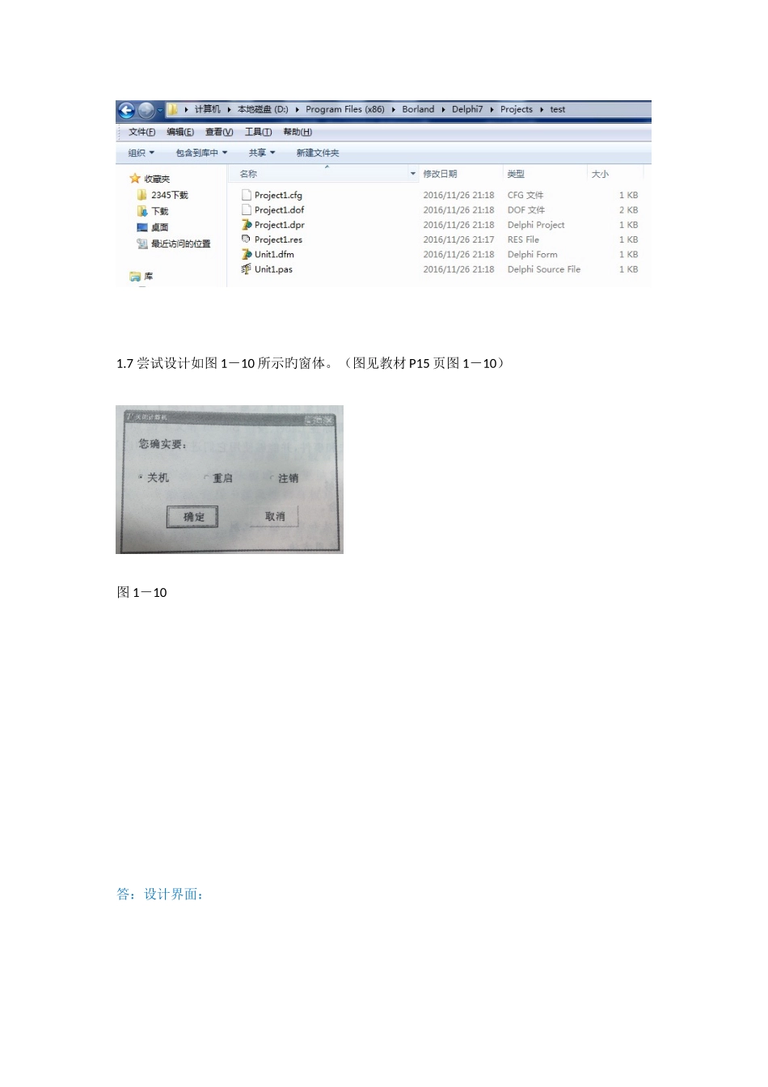This screenshot has height=1087, width=768.
Task: Click the 2345下载 sidebar label
Action: [x=169, y=195]
